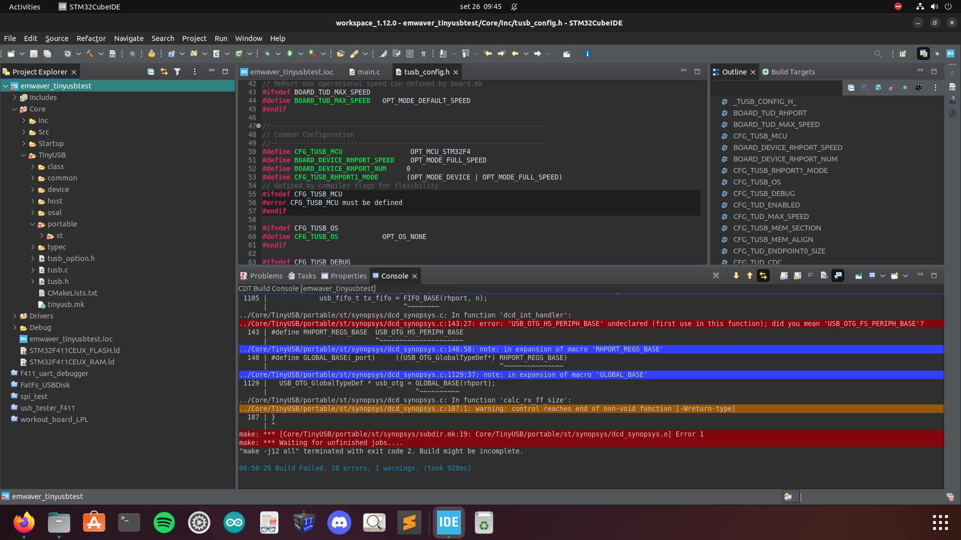Image resolution: width=961 pixels, height=540 pixels.
Task: Go to next error in Console
Action: point(736,275)
